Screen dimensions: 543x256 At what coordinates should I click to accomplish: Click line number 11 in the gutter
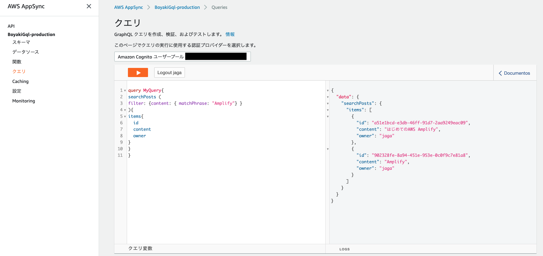click(x=120, y=155)
